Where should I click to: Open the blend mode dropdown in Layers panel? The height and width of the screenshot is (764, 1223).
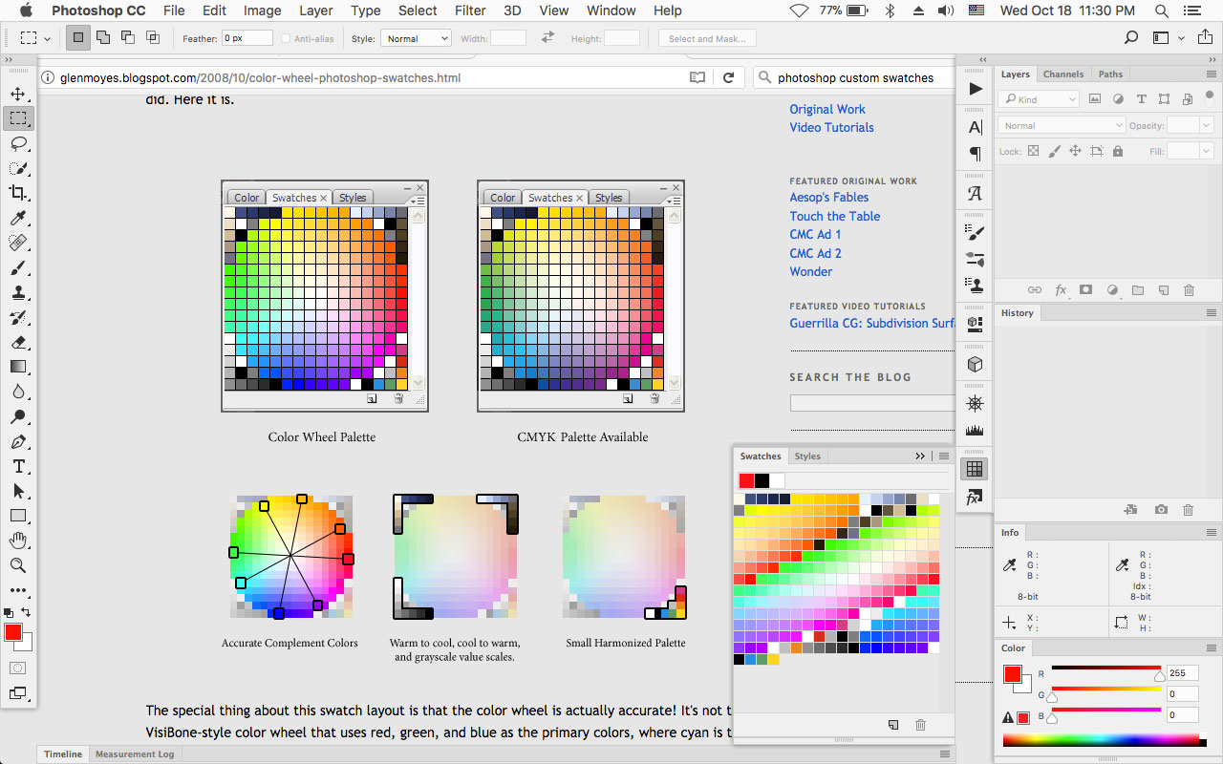click(1062, 125)
